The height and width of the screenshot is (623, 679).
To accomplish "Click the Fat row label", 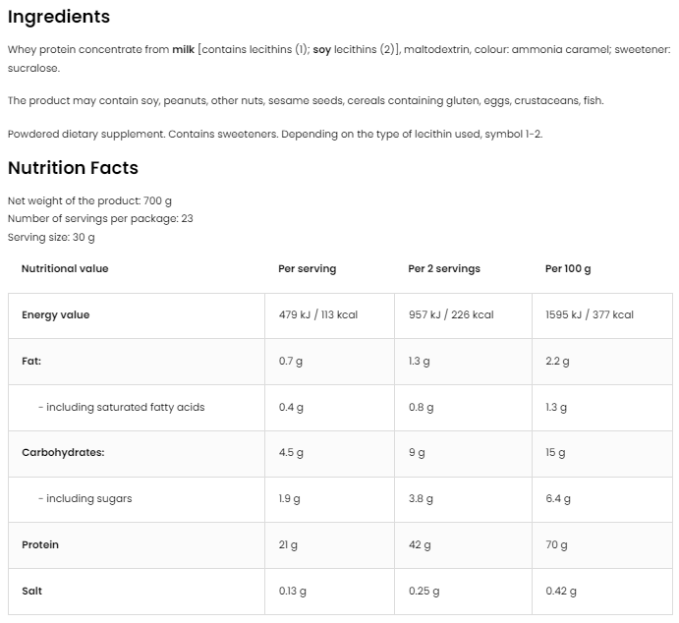I will 31,361.
